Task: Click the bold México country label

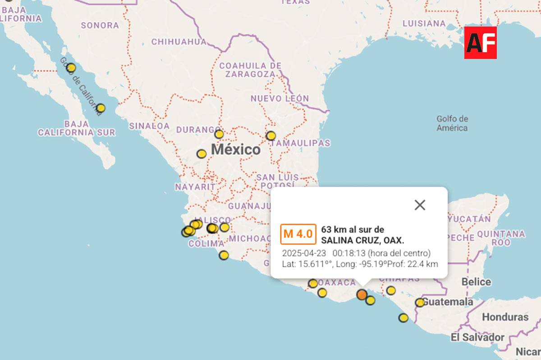Action: [x=236, y=149]
